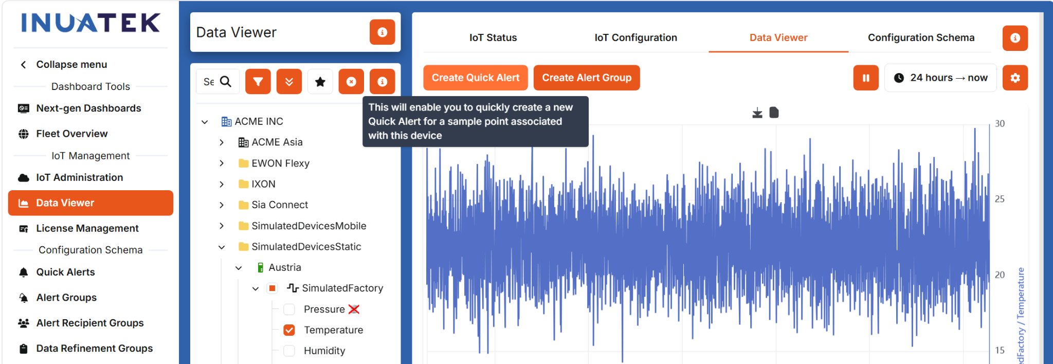Screen dimensions: 1053x364
Task: Click the License Management icon
Action: tap(24, 229)
